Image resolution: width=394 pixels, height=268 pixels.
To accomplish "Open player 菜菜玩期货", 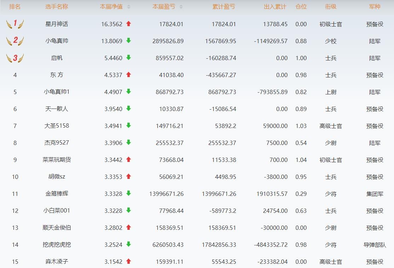I will pos(57,159).
